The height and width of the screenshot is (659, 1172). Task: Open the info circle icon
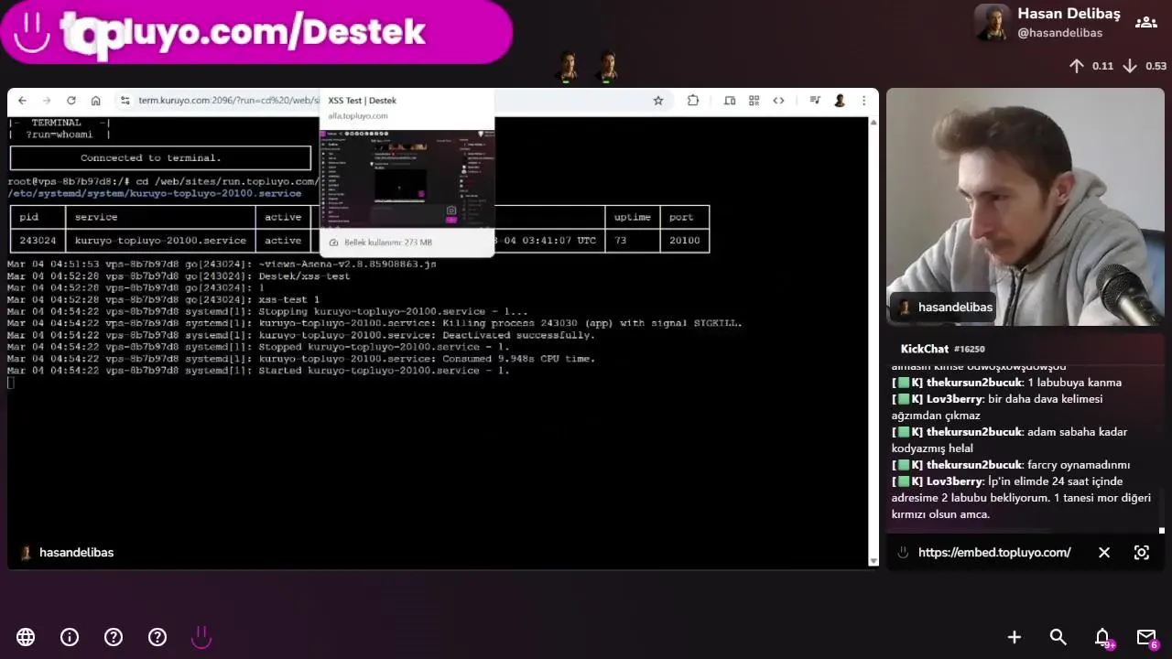pyautogui.click(x=70, y=637)
